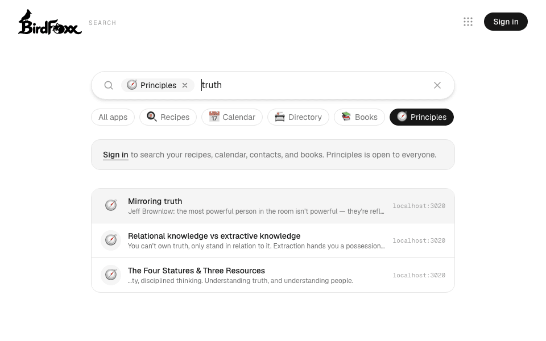Click compass icon beside Four Statures result

[111, 275]
